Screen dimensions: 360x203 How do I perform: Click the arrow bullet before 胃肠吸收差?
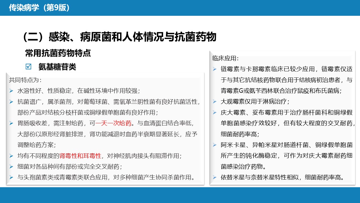pos(11,123)
